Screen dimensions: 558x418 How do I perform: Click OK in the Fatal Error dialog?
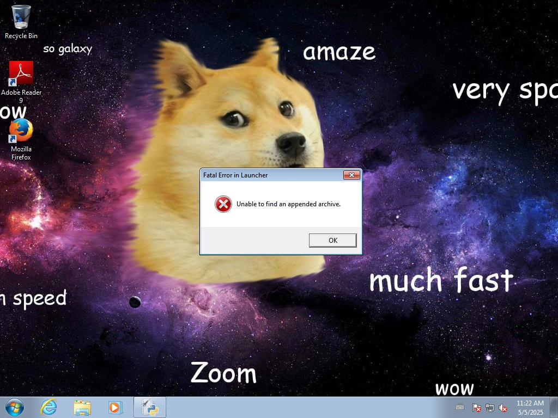333,240
